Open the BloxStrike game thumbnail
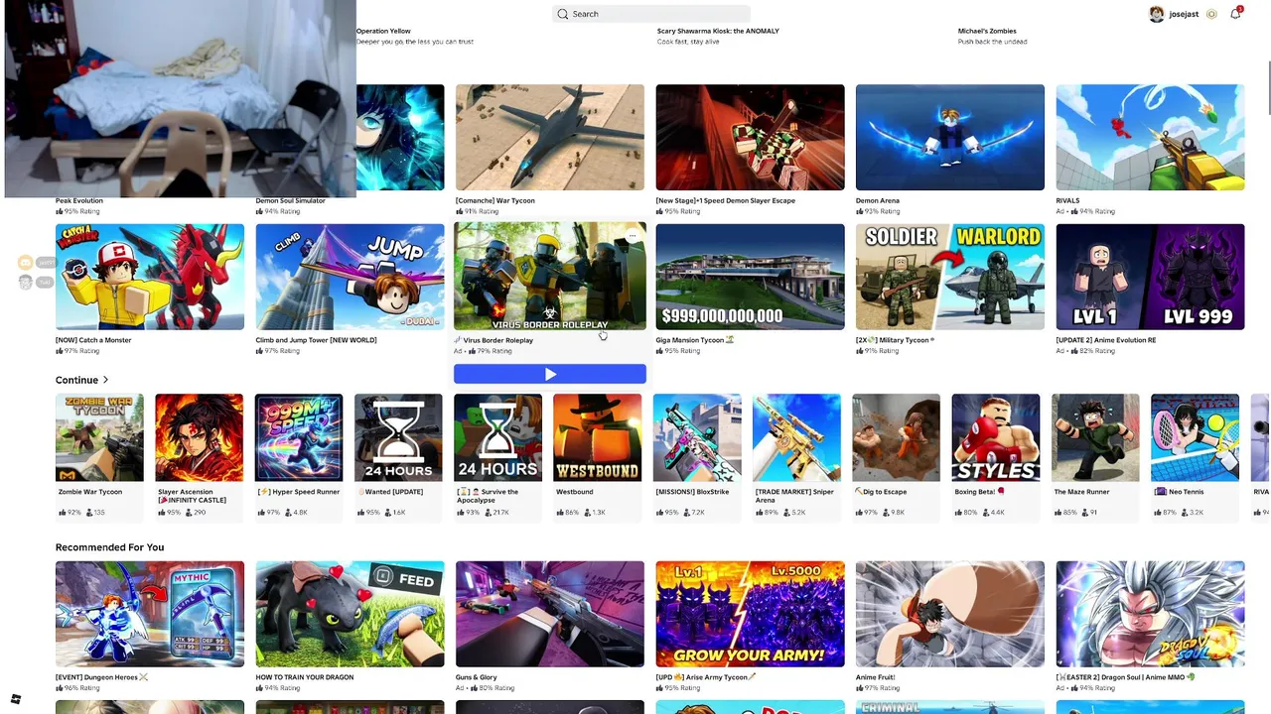 697,438
